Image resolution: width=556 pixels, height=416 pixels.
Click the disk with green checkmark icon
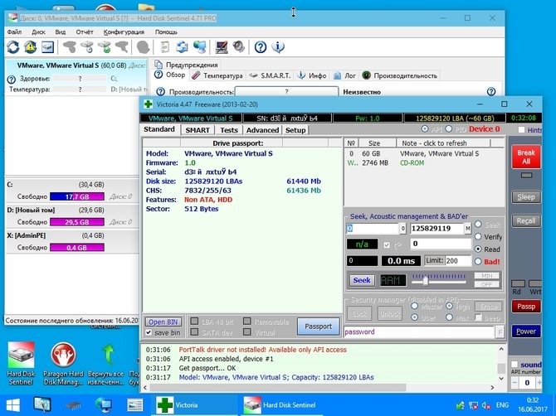pos(105,47)
